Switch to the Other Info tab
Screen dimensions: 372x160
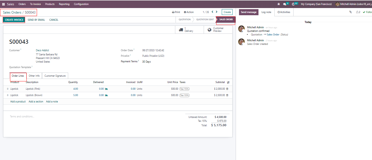click(x=34, y=76)
